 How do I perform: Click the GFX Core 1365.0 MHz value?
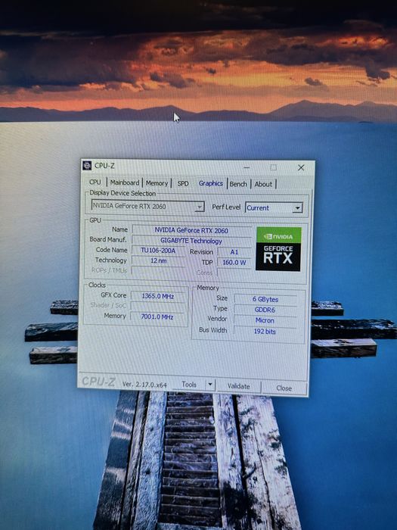157,296
